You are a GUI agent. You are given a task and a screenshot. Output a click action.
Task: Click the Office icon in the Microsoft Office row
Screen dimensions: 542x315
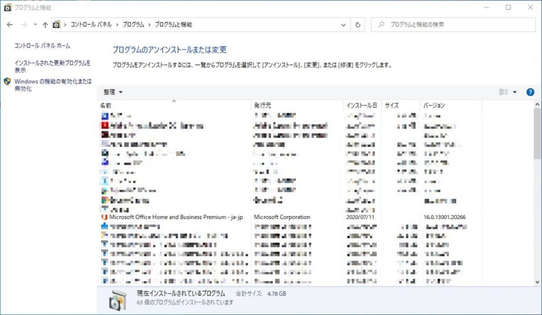pyautogui.click(x=104, y=217)
